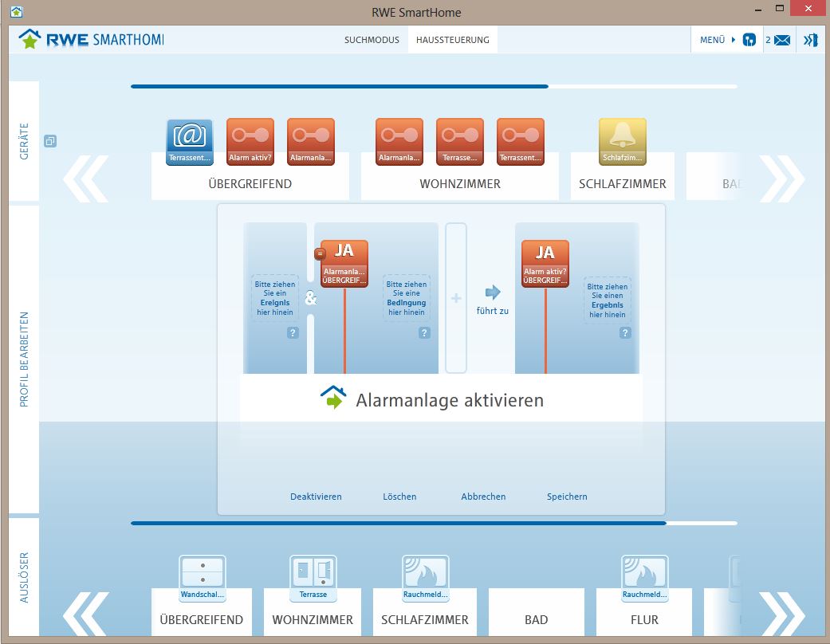830x644 pixels.
Task: Select the Schlafzim... bell device tile
Action: (x=623, y=142)
